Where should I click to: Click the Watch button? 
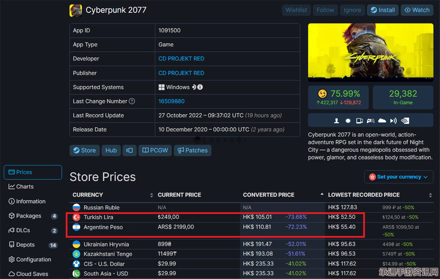(x=417, y=10)
